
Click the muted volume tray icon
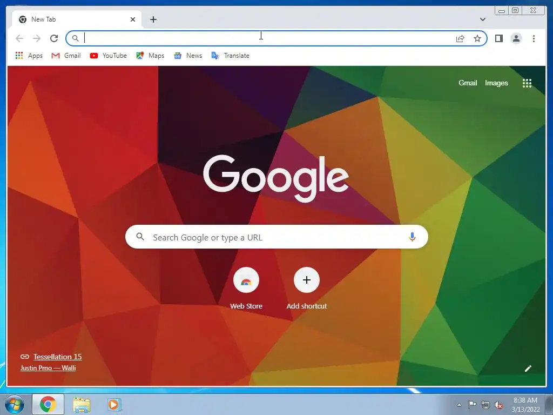point(498,405)
